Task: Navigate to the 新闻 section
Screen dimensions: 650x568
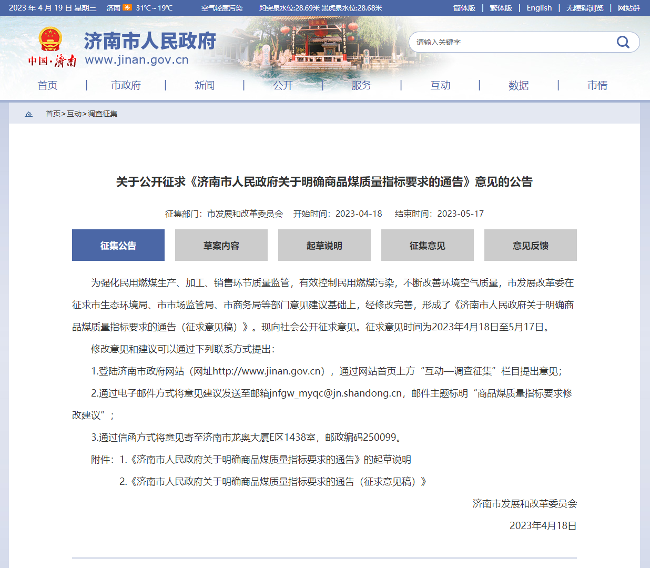Action: pyautogui.click(x=205, y=85)
